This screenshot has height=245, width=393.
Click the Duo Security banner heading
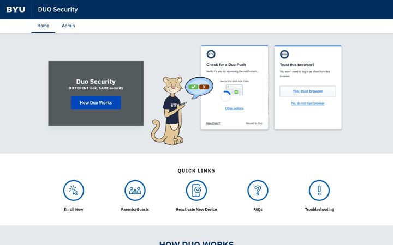point(96,82)
